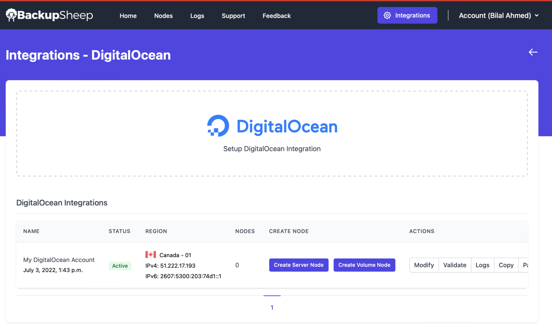
Task: Click the NODES column header
Action: [245, 231]
